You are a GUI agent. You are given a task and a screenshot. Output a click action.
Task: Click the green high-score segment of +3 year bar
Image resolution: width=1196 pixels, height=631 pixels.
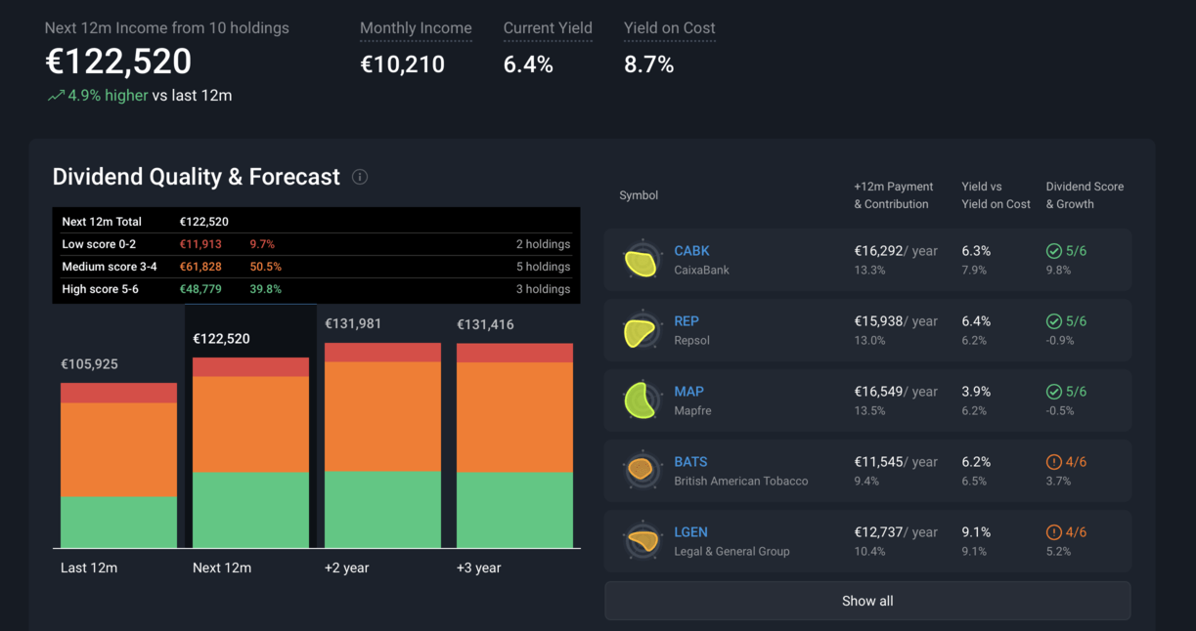pyautogui.click(x=514, y=510)
